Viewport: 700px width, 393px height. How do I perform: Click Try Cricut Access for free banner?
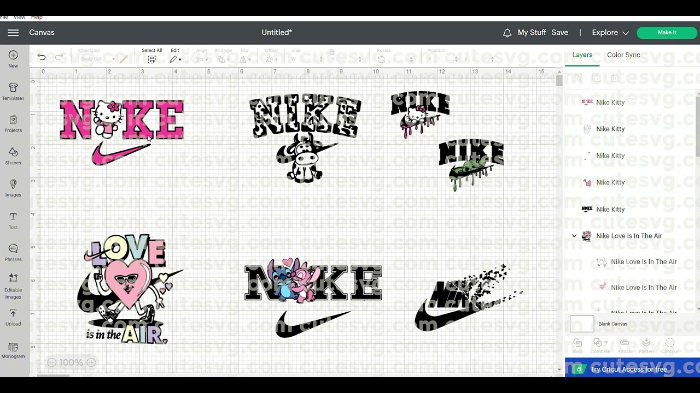pos(632,369)
